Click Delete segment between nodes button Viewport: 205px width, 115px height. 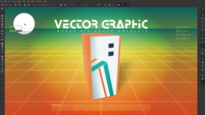pyautogui.click(x=29, y=5)
